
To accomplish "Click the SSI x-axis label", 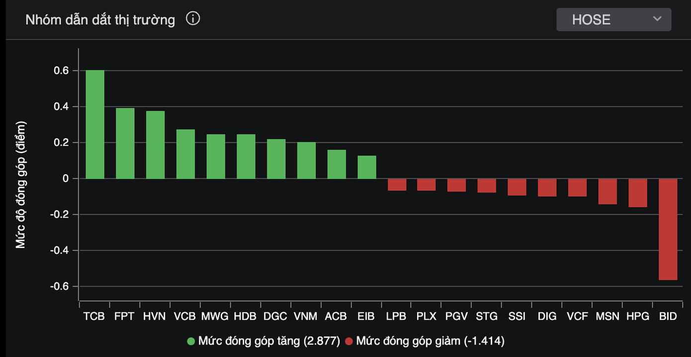I will pyautogui.click(x=517, y=316).
